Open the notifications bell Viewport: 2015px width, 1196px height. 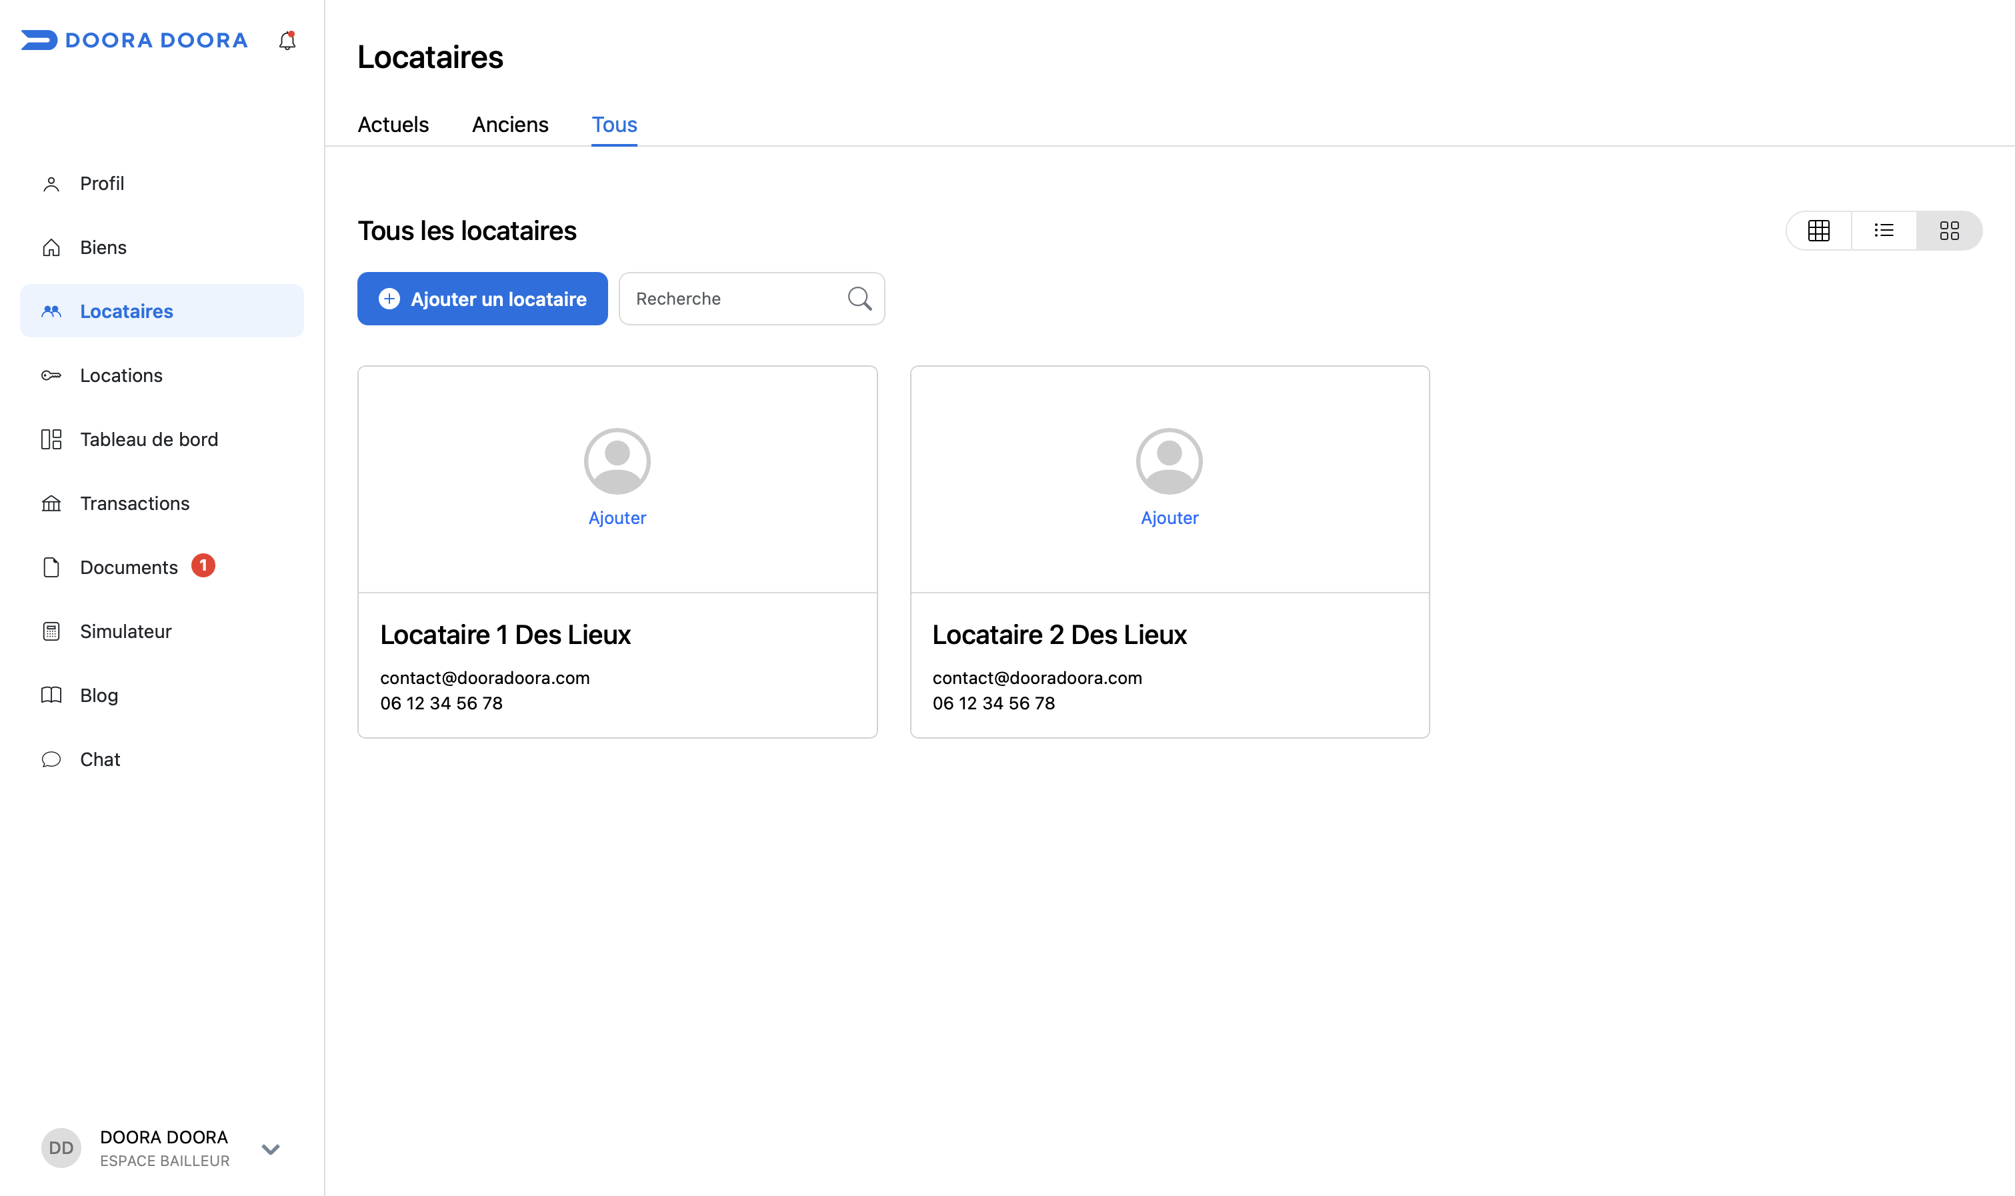287,40
